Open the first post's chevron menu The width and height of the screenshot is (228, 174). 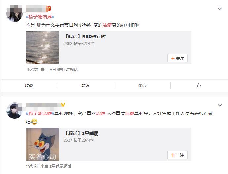(220, 9)
